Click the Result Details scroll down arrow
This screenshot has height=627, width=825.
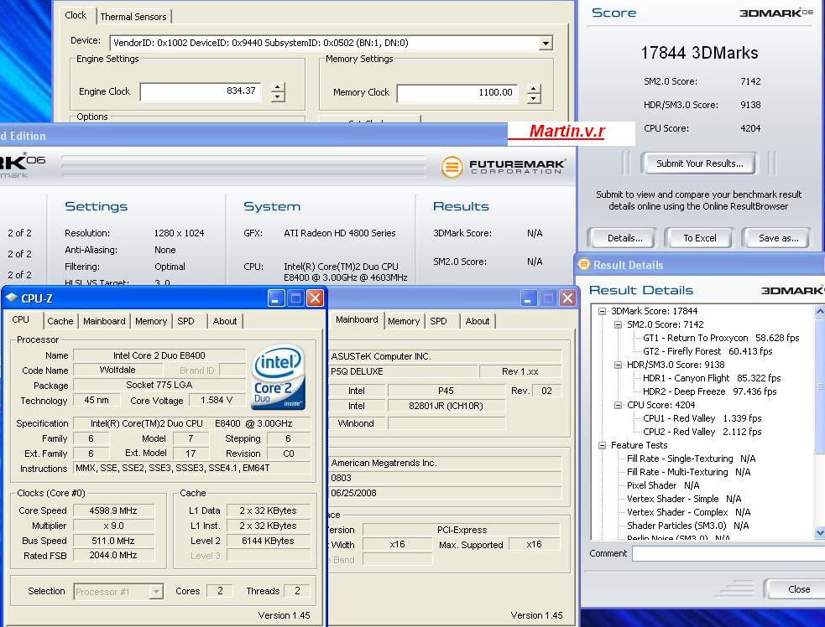pyautogui.click(x=820, y=533)
